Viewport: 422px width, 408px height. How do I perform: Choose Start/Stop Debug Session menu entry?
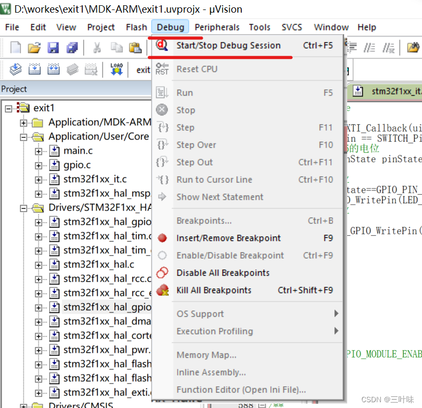[x=247, y=45]
